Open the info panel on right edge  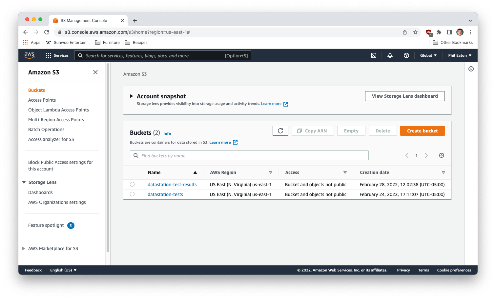pos(471,69)
